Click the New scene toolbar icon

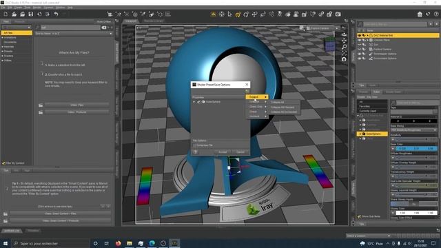tap(6, 14)
